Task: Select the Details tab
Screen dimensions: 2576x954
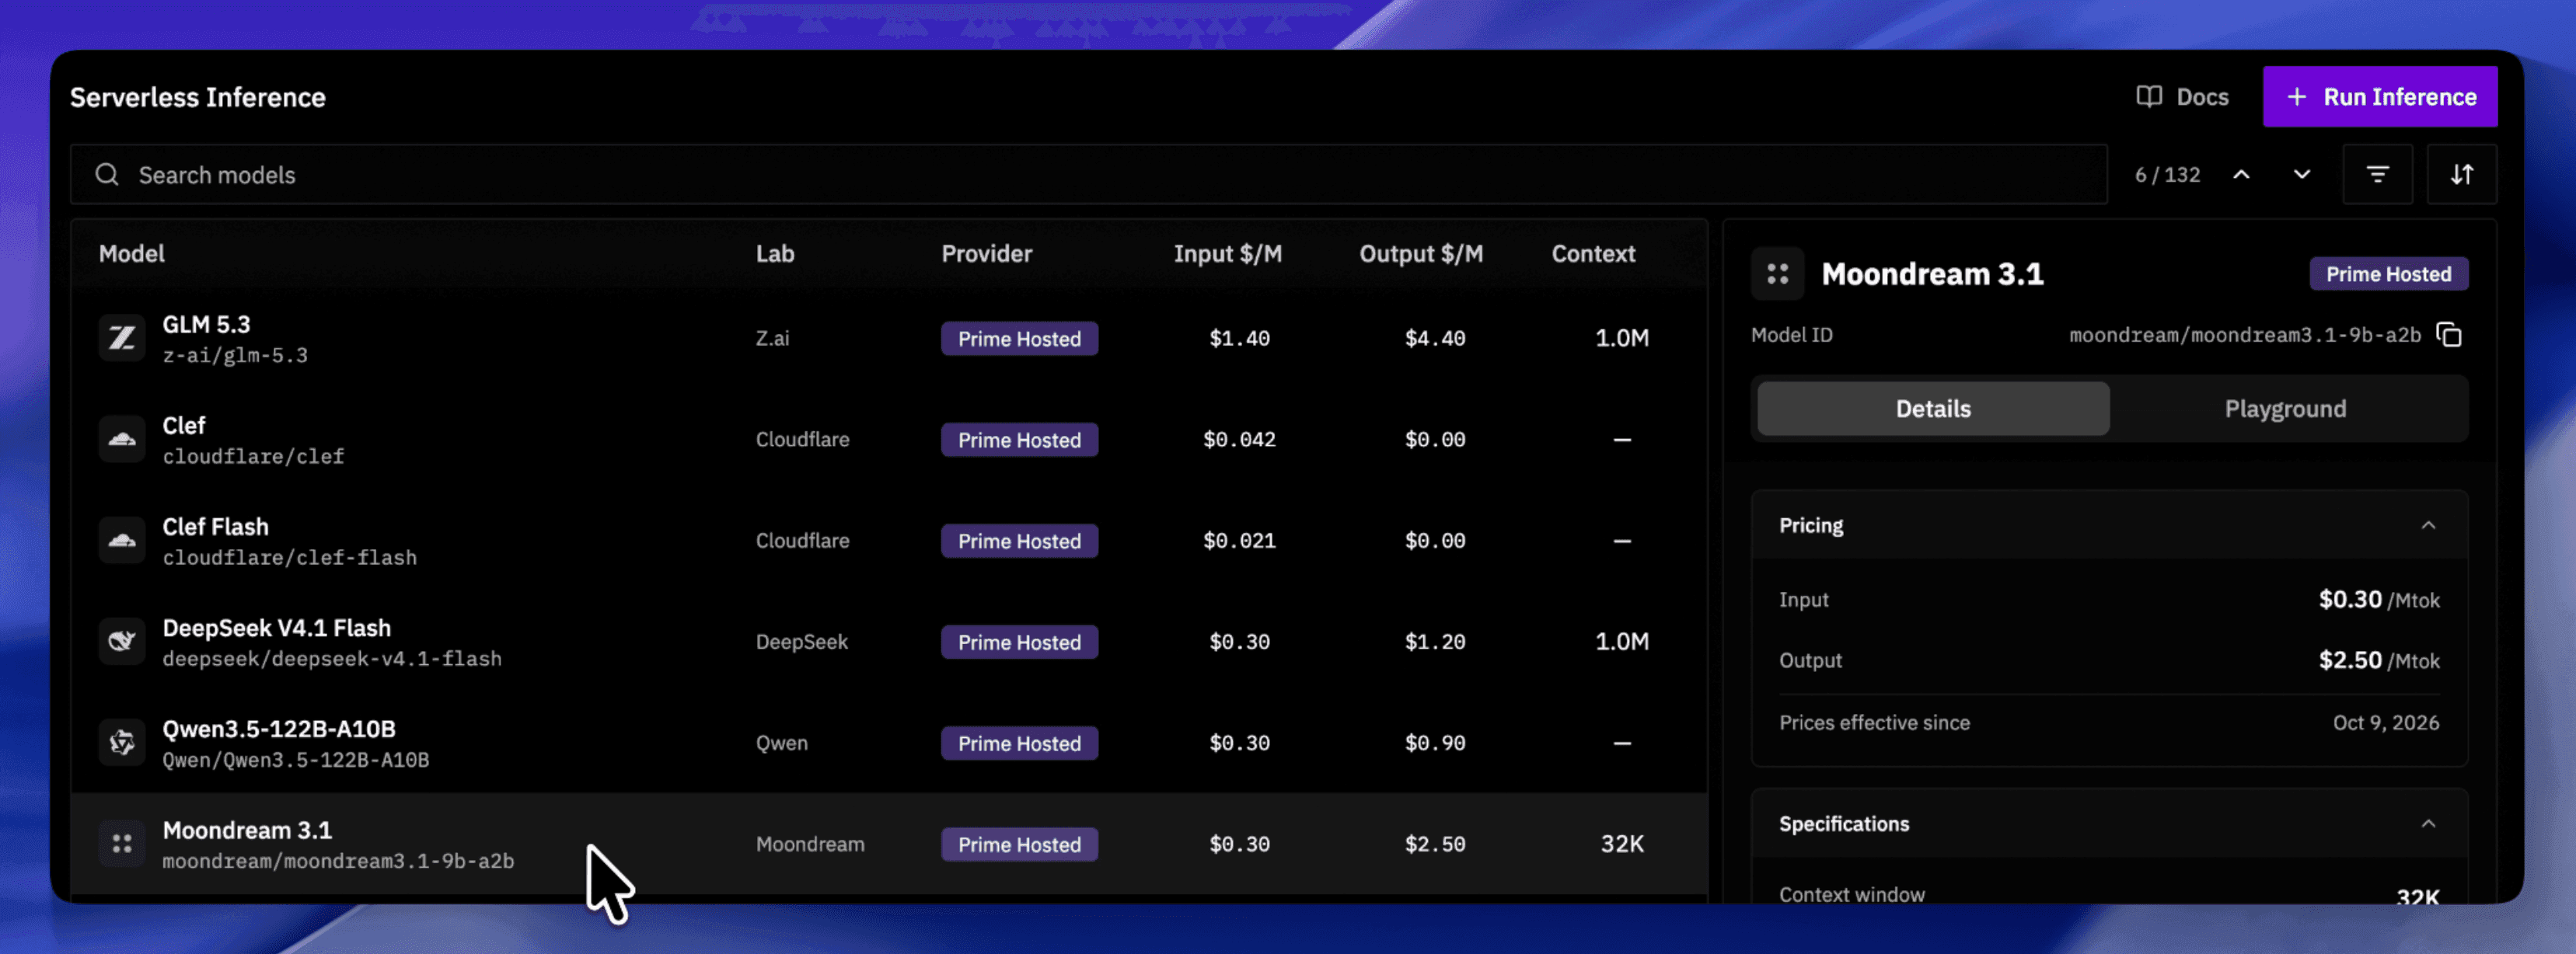Action: point(1932,409)
